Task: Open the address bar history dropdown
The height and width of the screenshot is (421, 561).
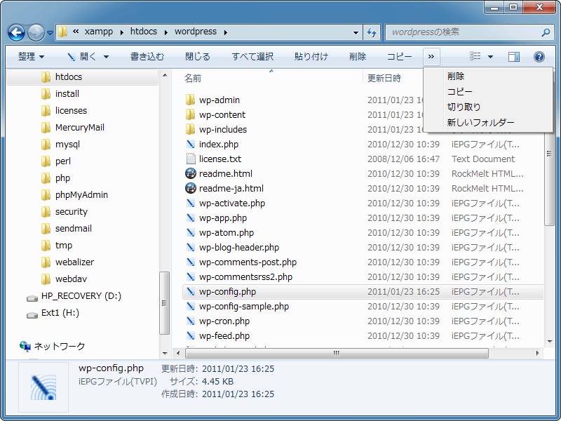Action: 356,32
